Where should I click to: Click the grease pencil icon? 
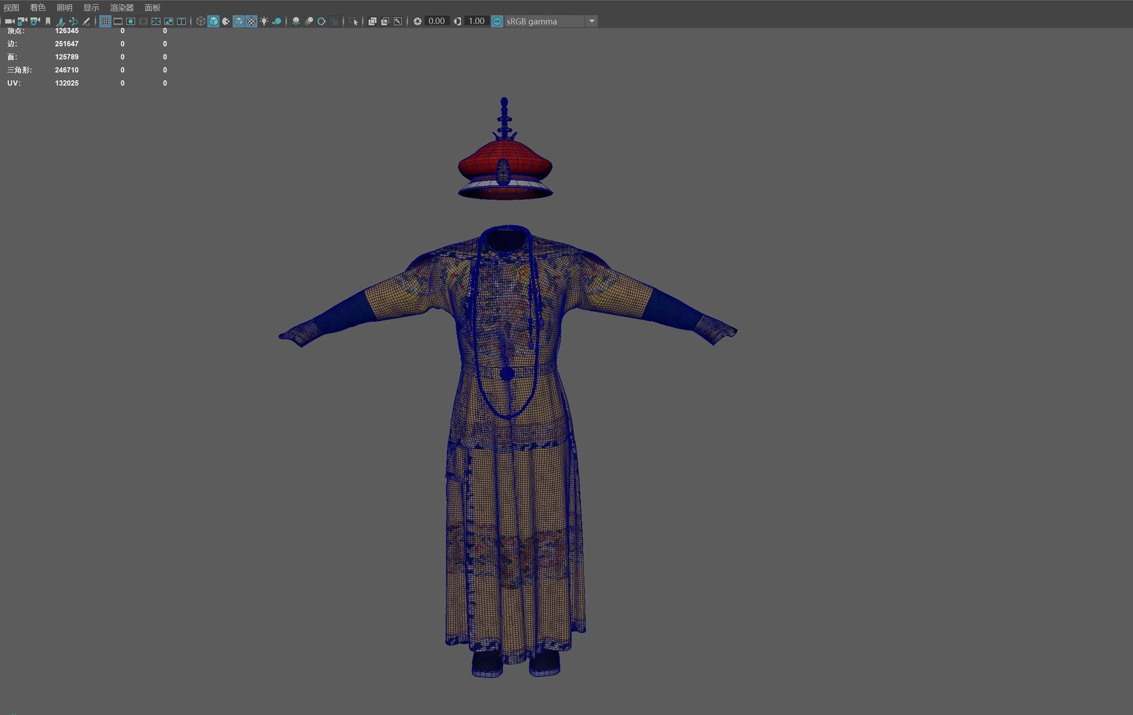86,21
